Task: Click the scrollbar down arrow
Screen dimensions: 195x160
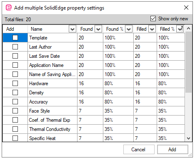Action: pos(188,138)
